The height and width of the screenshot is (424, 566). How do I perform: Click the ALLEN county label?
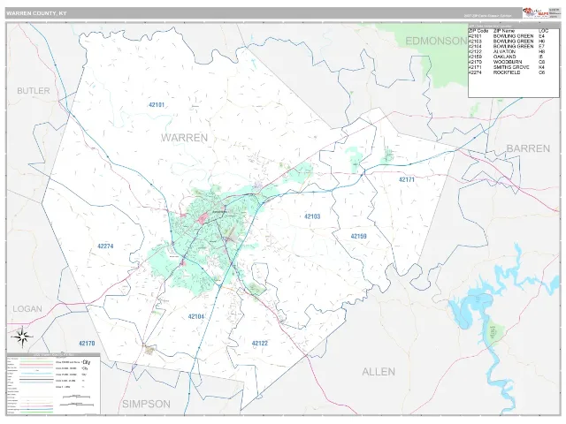pyautogui.click(x=379, y=372)
